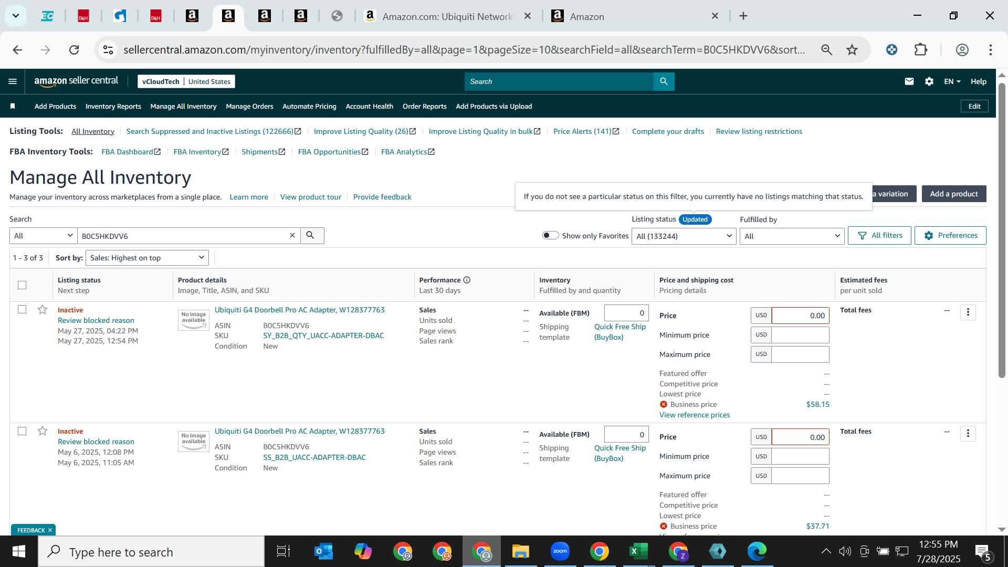Open Help in header

[978, 81]
